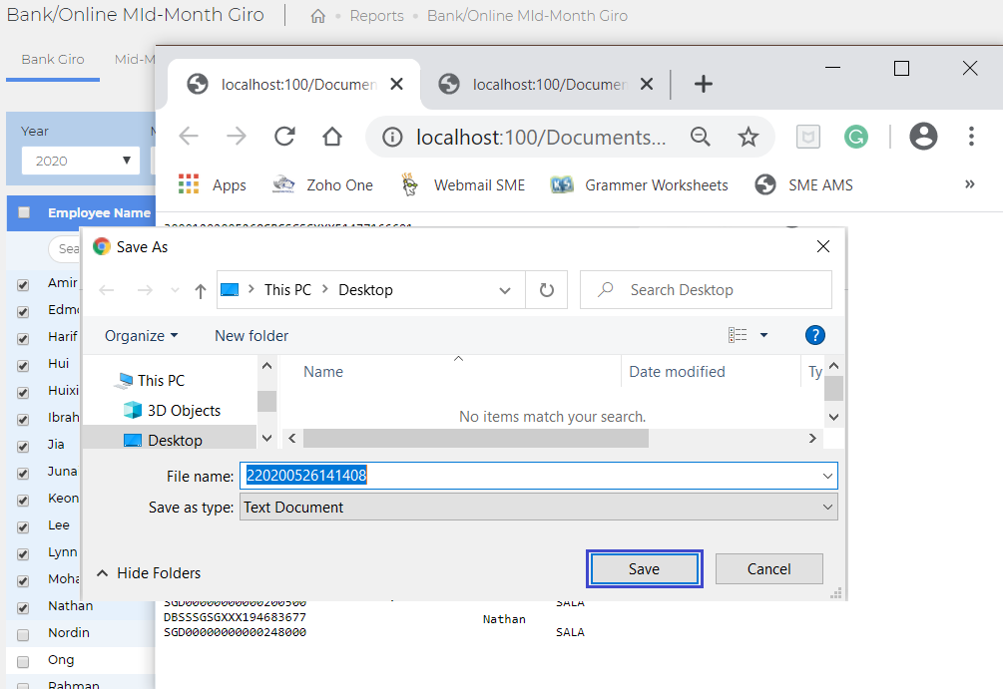The image size is (1003, 689).
Task: Check the Nordin row checkbox
Action: 23,635
